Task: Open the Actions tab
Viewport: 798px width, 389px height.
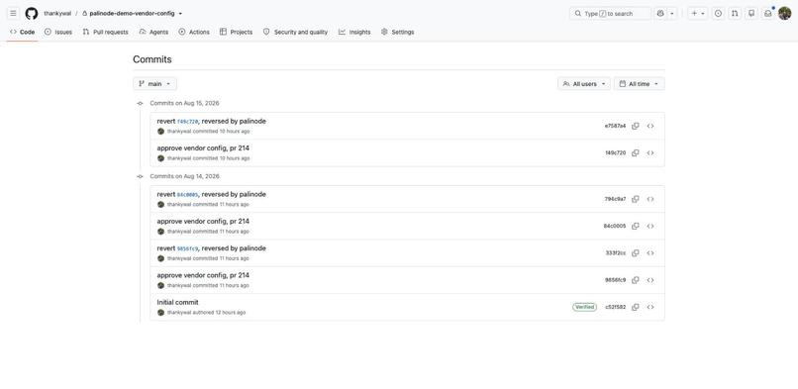Action: pos(194,32)
